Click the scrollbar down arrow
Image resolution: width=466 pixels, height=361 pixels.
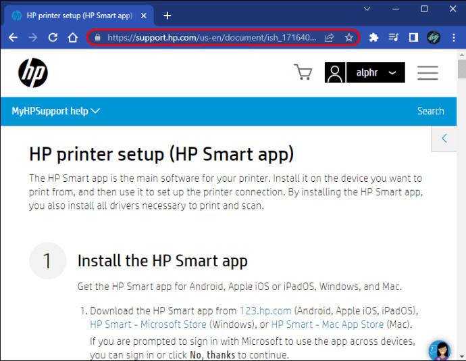(x=461, y=356)
